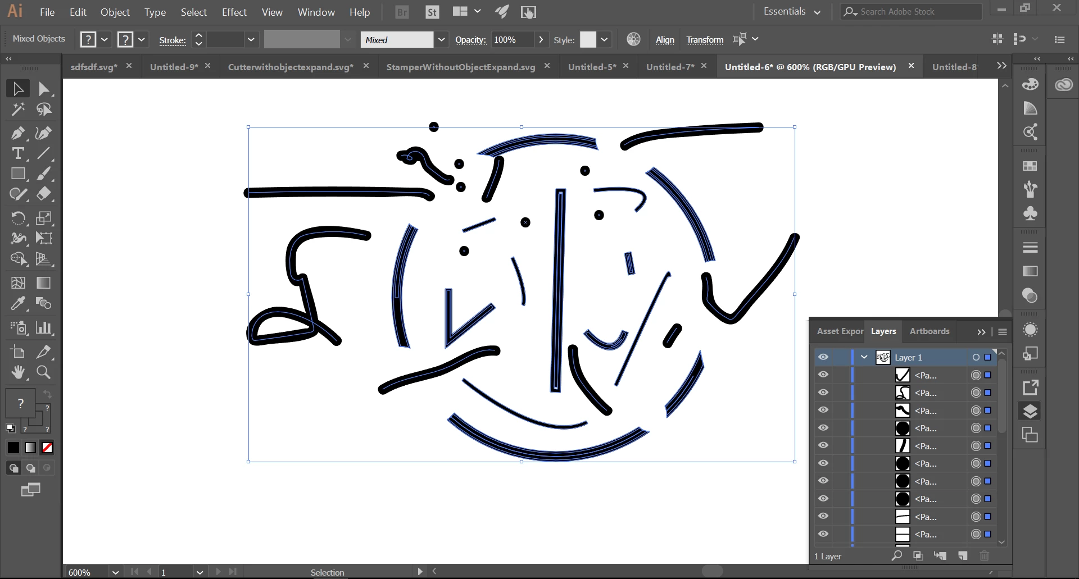Select the Artboard tool
The width and height of the screenshot is (1079, 579).
[18, 352]
